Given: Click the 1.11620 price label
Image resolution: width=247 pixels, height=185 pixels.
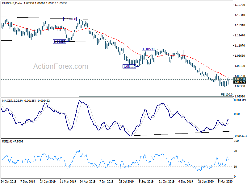Looking at the screenshot, I should (59, 42).
